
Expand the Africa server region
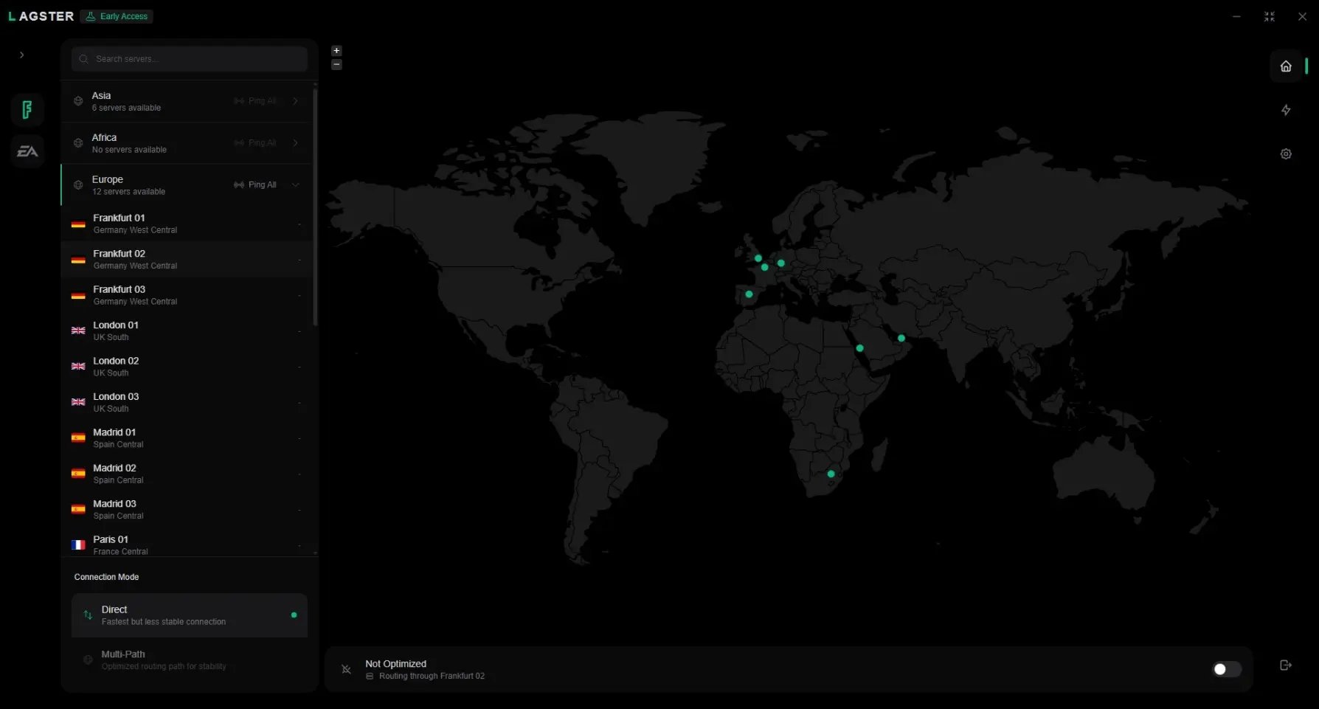(296, 143)
